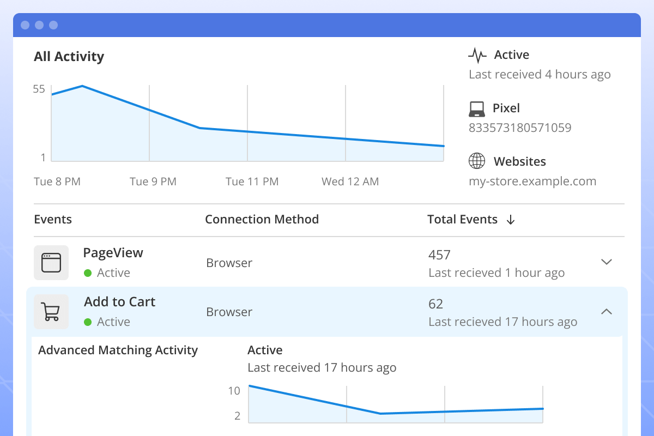Screen dimensions: 654x436
Task: Expand the PageView event row
Action: click(607, 262)
